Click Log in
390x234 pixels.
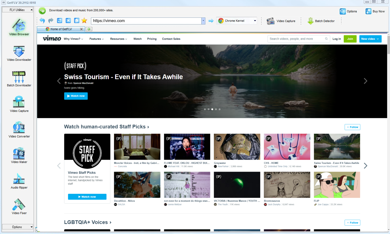click(337, 39)
